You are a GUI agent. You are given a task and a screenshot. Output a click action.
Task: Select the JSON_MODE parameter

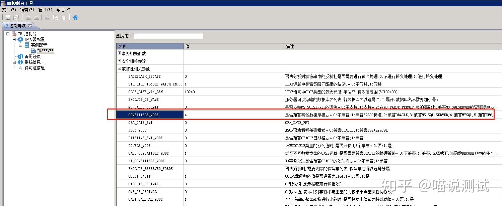(137, 130)
